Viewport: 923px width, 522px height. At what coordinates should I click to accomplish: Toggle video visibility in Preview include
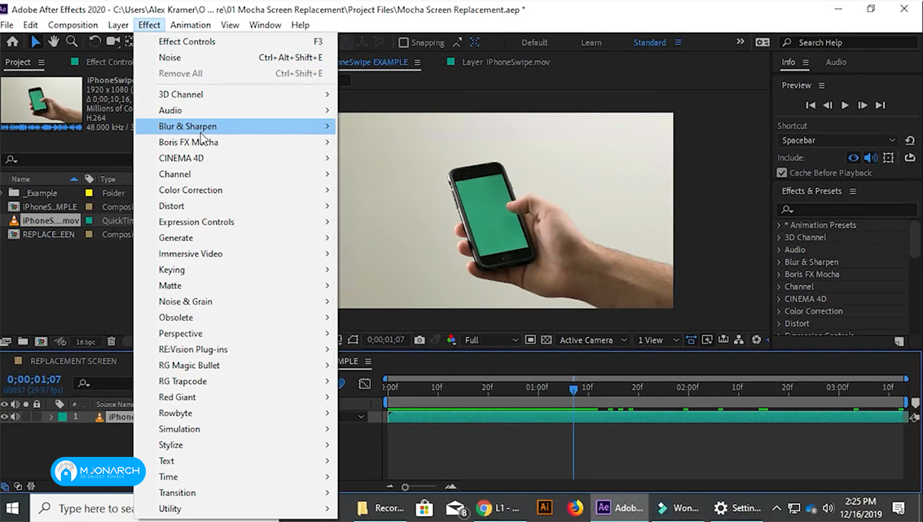(x=853, y=157)
